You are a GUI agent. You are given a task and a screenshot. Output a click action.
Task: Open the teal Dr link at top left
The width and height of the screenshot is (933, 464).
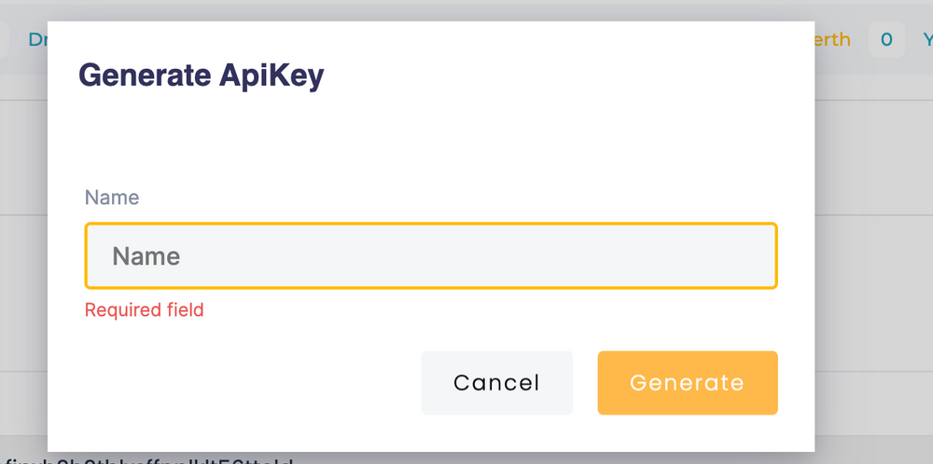[x=38, y=40]
